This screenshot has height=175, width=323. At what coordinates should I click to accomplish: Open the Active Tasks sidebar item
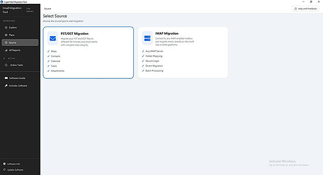(20, 65)
